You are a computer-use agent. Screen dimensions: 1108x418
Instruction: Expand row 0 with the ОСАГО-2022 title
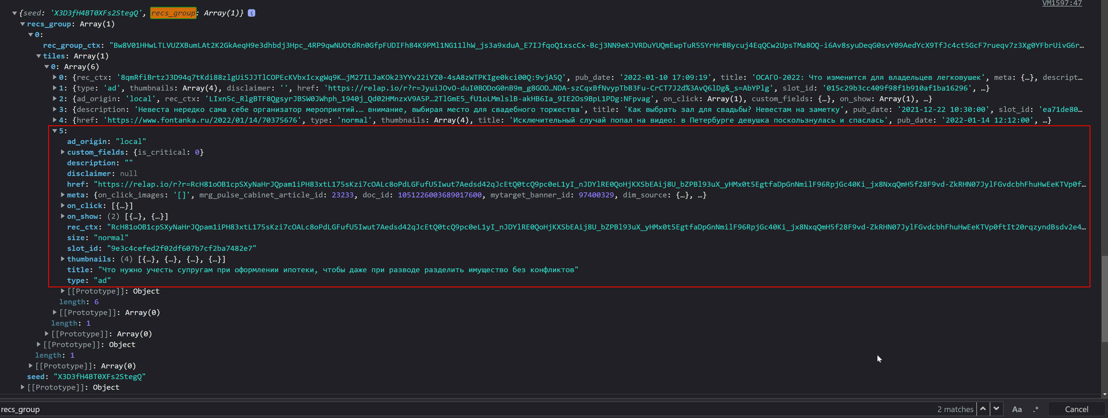[x=54, y=77]
